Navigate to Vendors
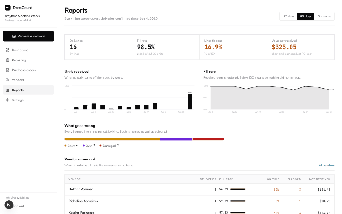Screen dimensions: 342x214 [x=28, y=80]
